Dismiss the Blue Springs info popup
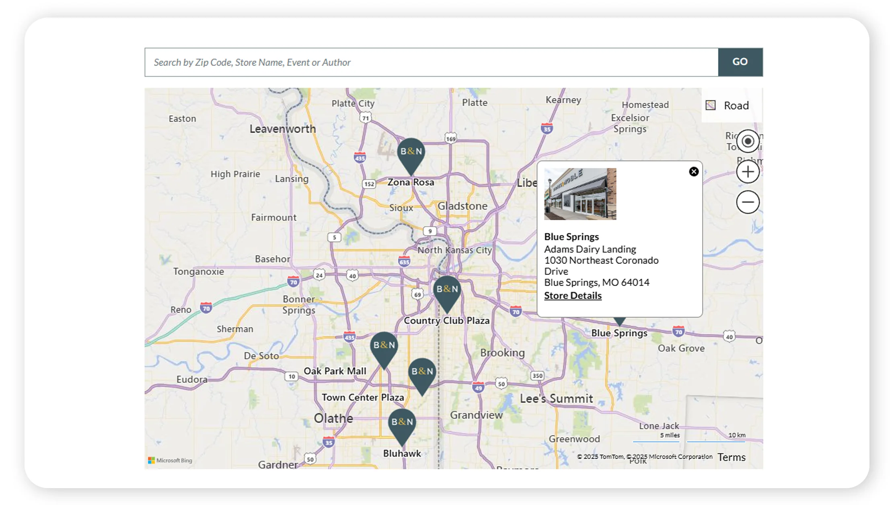The height and width of the screenshot is (505, 894). pos(695,172)
